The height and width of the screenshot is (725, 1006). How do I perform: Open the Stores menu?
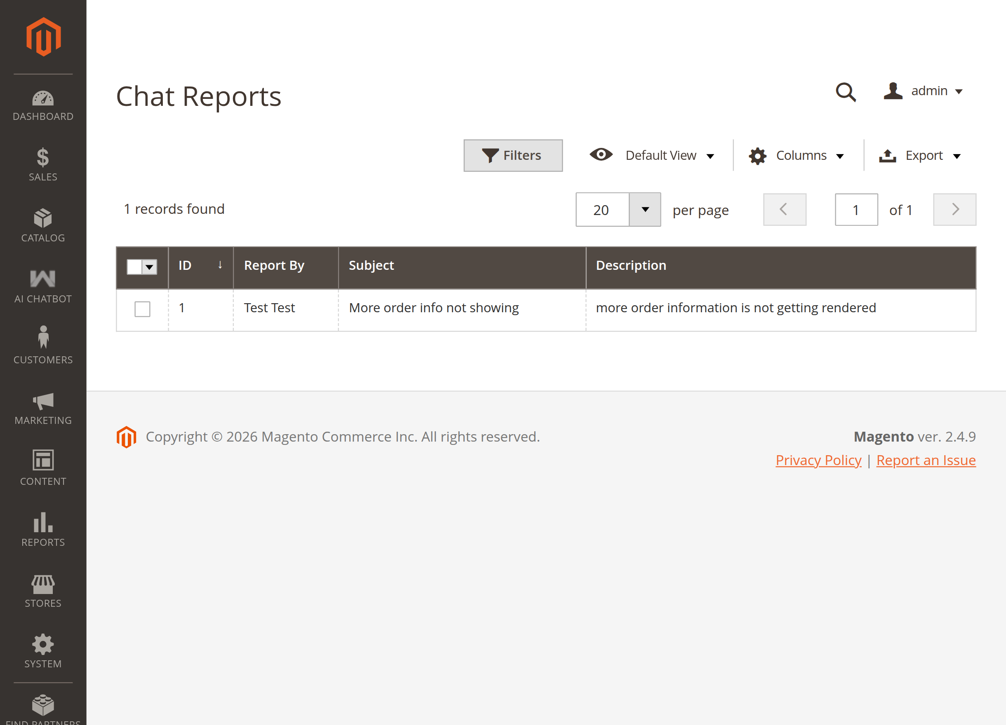[x=43, y=590]
